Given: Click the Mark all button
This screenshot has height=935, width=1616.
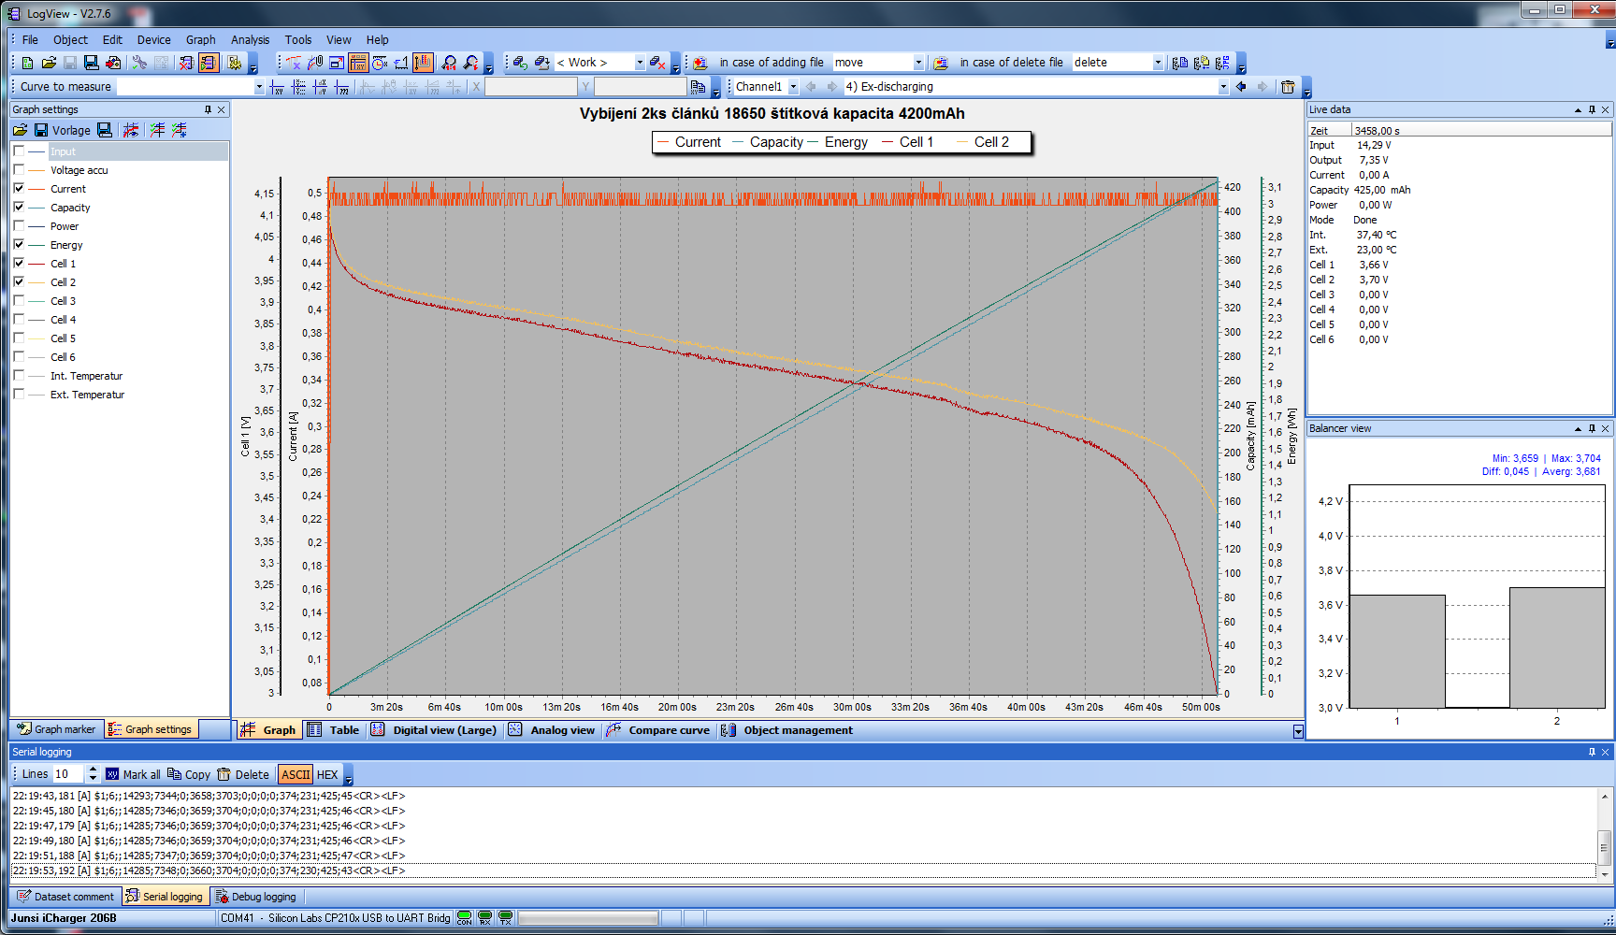Looking at the screenshot, I should coord(133,774).
